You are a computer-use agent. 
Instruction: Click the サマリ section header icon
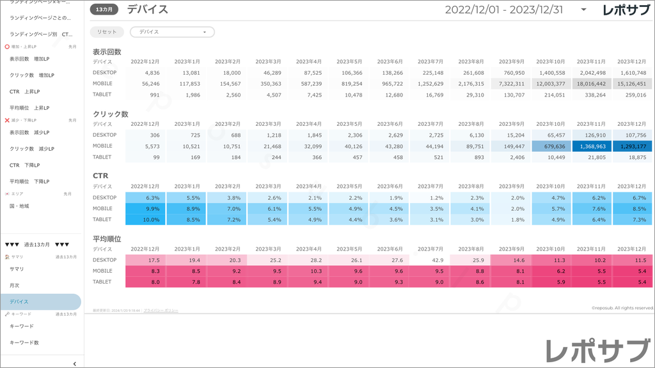[7, 257]
